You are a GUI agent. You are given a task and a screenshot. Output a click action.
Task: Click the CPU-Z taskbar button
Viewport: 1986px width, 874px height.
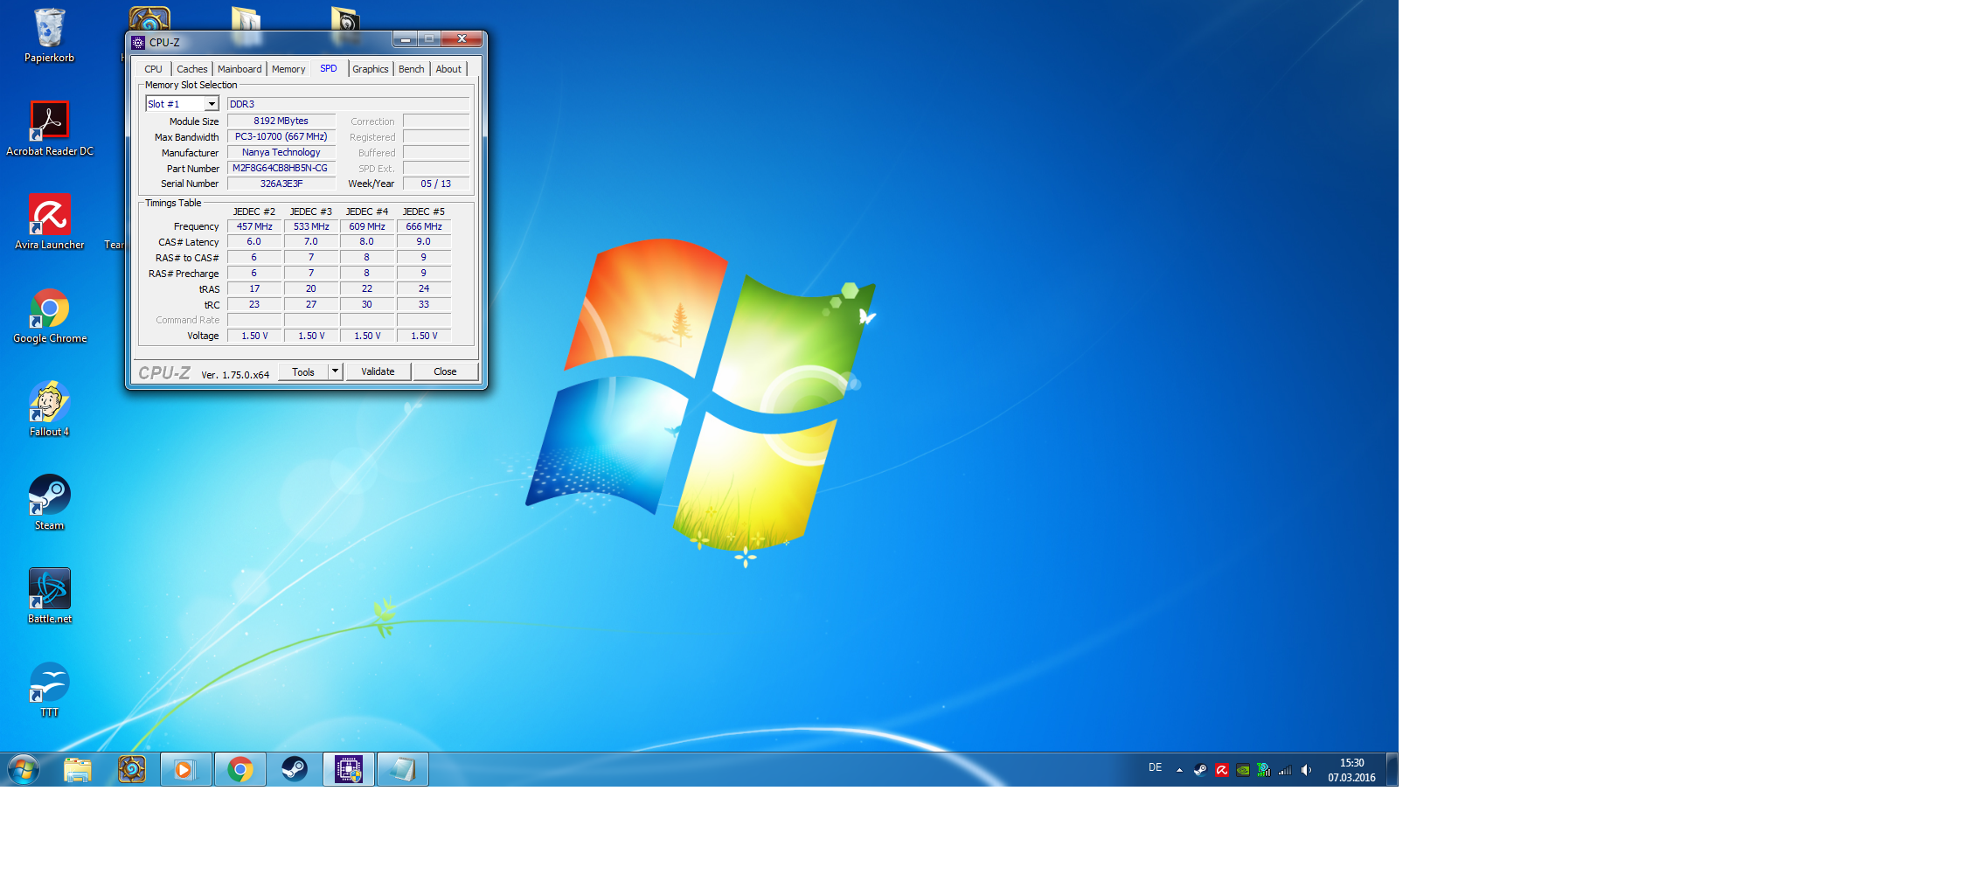(x=348, y=769)
